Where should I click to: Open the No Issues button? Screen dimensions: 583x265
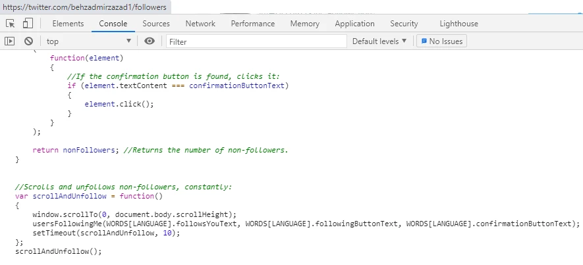(441, 41)
